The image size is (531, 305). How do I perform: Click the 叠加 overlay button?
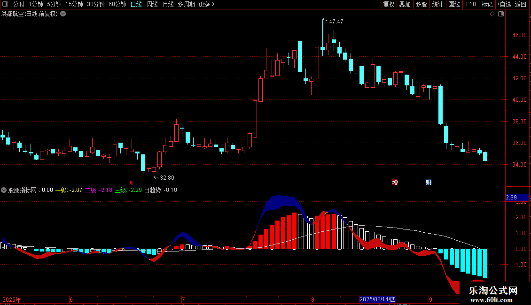tap(405, 4)
